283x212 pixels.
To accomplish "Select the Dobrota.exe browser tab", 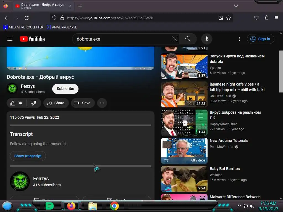I will coord(43,6).
